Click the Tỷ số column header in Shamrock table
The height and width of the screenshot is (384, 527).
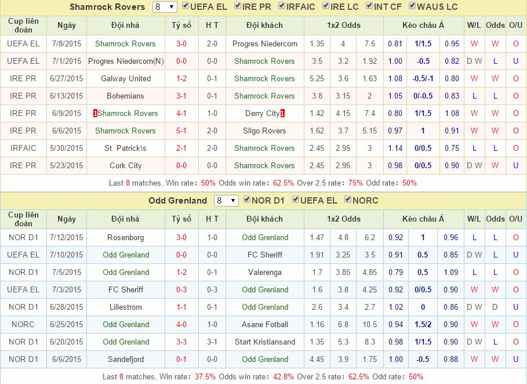[181, 25]
